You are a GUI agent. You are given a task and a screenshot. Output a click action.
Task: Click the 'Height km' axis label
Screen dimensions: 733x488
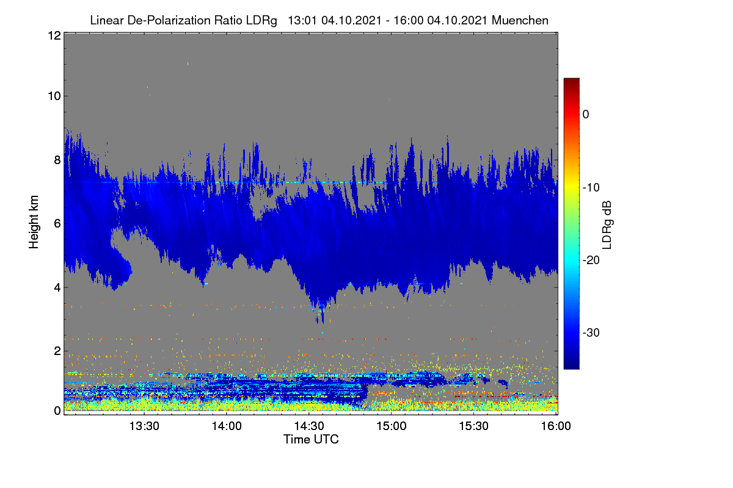point(34,222)
